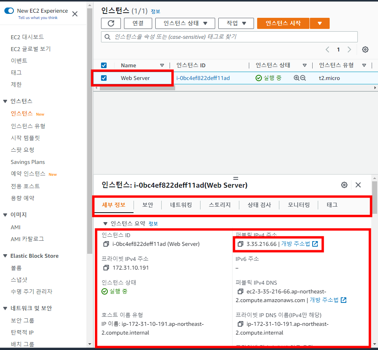Image resolution: width=378 pixels, height=350 pixels.
Task: Go to next page arrow
Action: pyautogui.click(x=349, y=49)
